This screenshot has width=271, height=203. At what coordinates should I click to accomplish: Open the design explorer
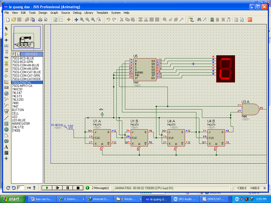point(212,20)
